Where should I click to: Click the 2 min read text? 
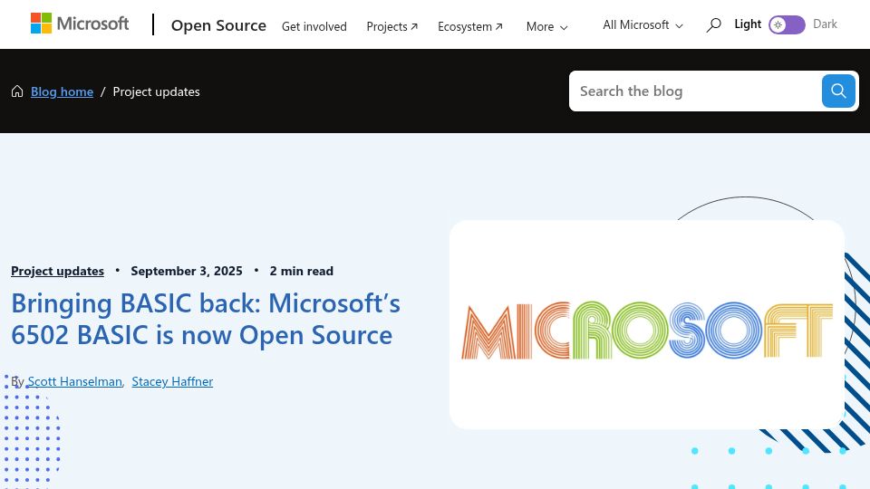301,271
